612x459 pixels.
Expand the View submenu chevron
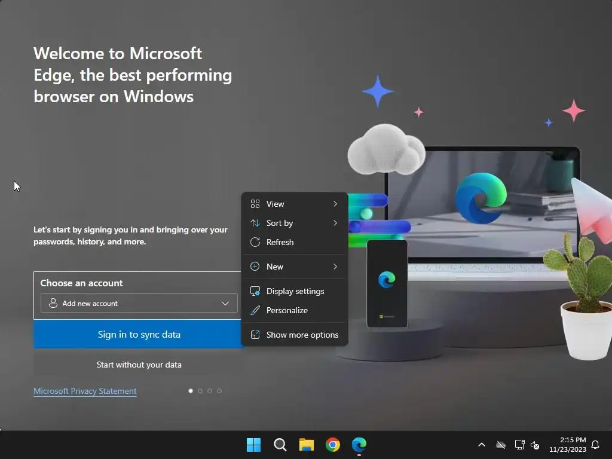pyautogui.click(x=335, y=204)
